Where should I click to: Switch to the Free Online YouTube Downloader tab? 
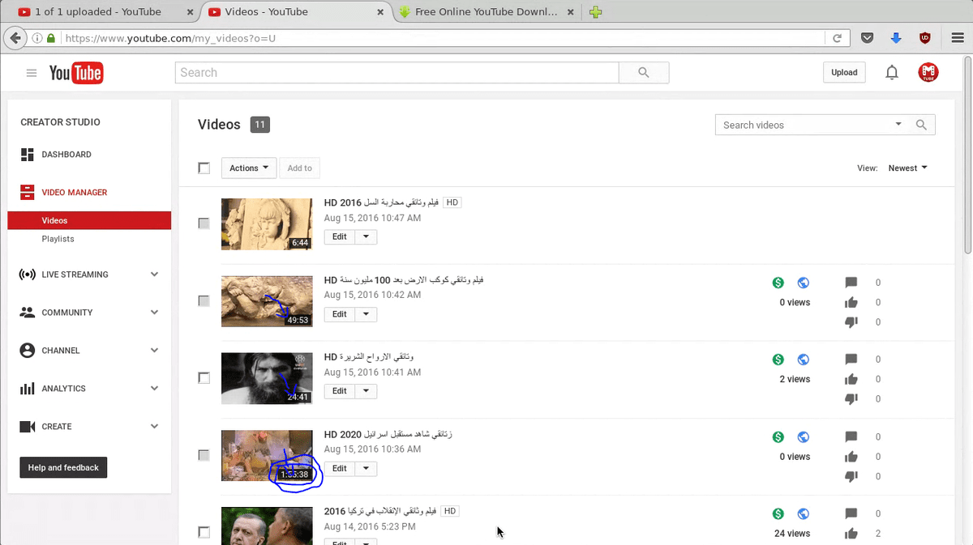pos(484,12)
